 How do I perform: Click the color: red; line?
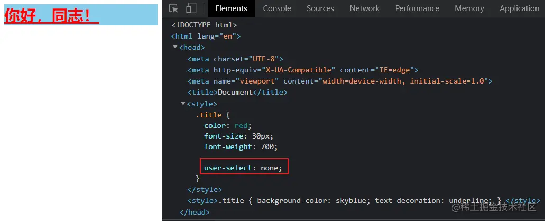[227, 125]
